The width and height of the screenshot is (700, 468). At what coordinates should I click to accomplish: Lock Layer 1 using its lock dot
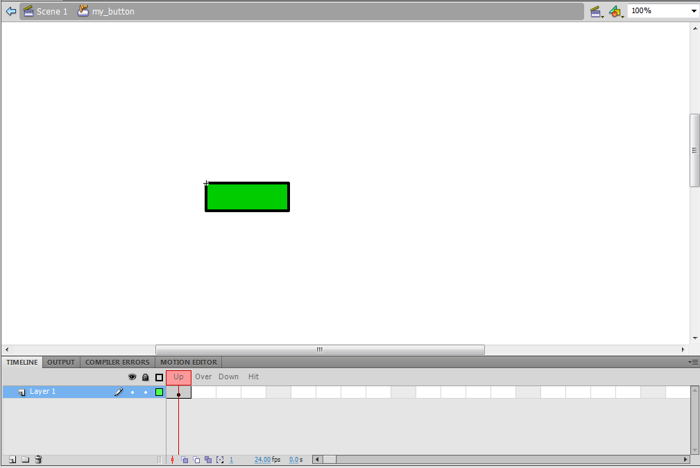tap(146, 392)
